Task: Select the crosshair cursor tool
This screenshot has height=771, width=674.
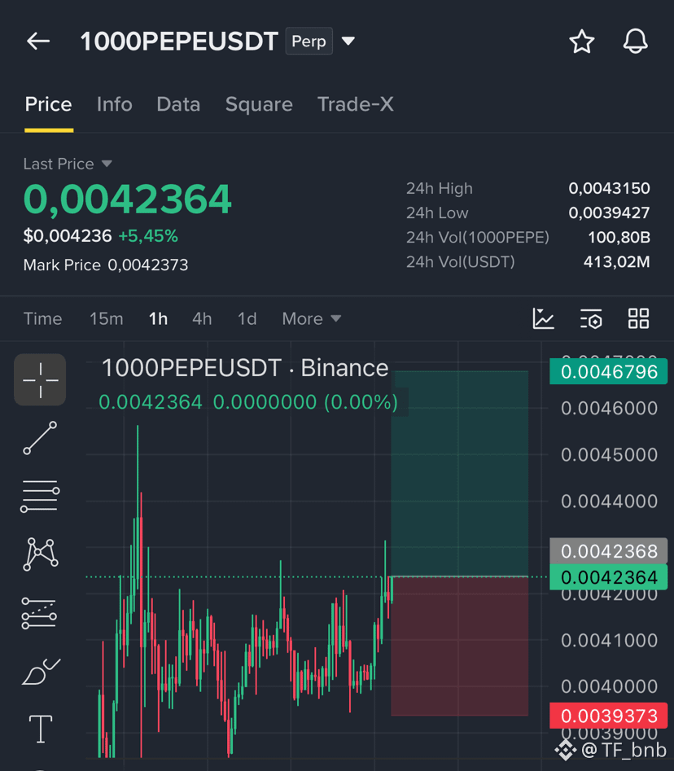Action: [x=40, y=379]
